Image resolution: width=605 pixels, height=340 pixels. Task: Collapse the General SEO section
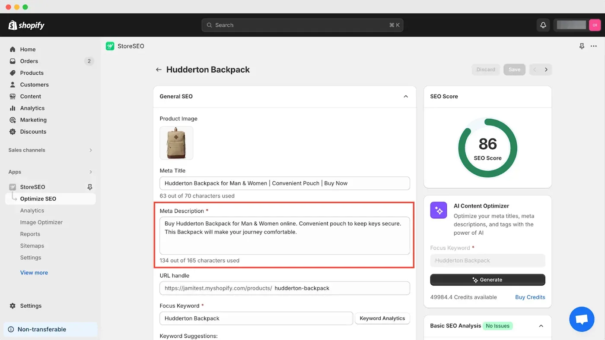point(406,96)
